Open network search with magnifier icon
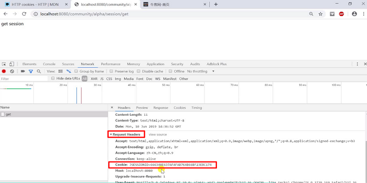Screen dimensions: 367x183 (x=39, y=71)
